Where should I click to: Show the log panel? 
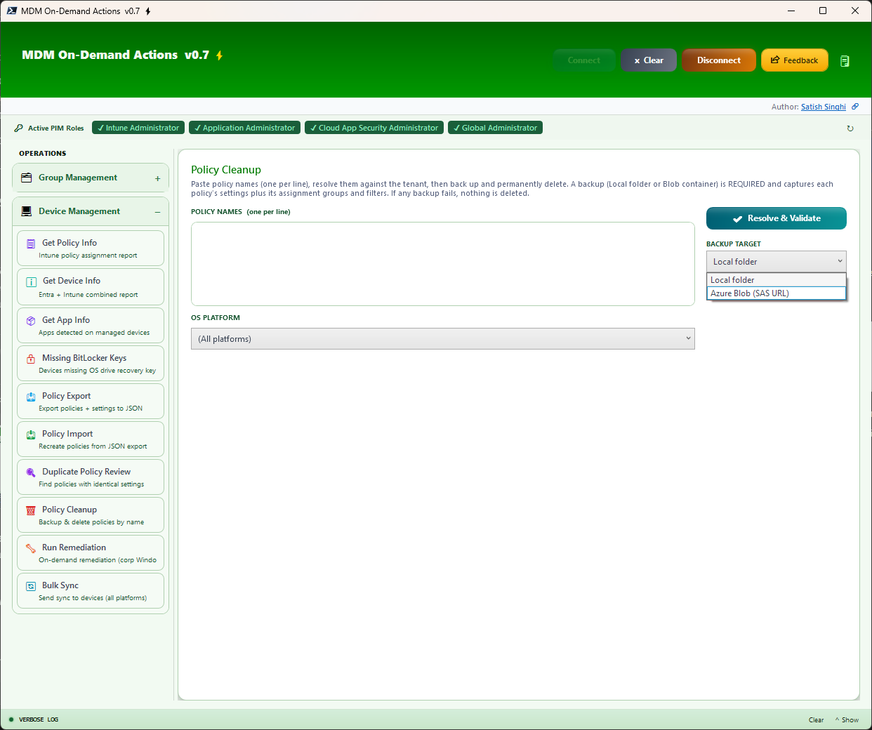pos(847,719)
